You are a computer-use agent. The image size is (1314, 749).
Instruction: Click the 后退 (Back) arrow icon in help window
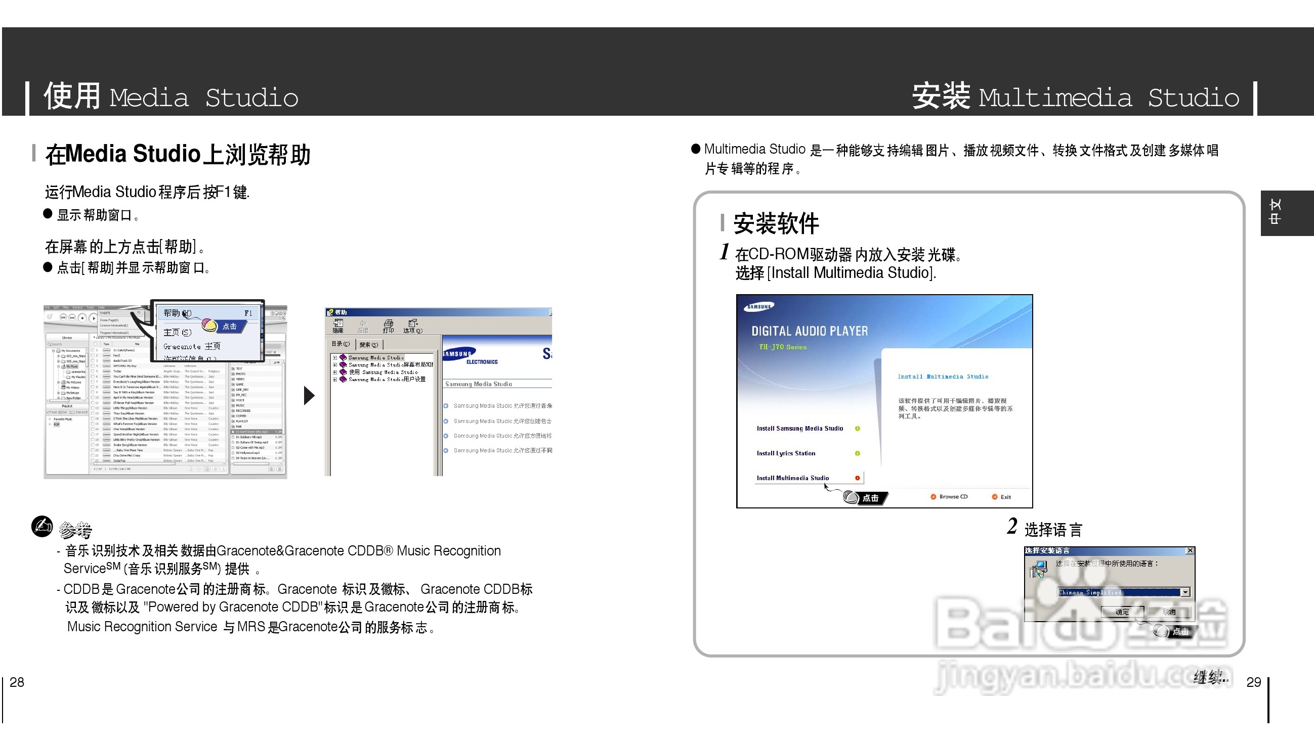(363, 325)
